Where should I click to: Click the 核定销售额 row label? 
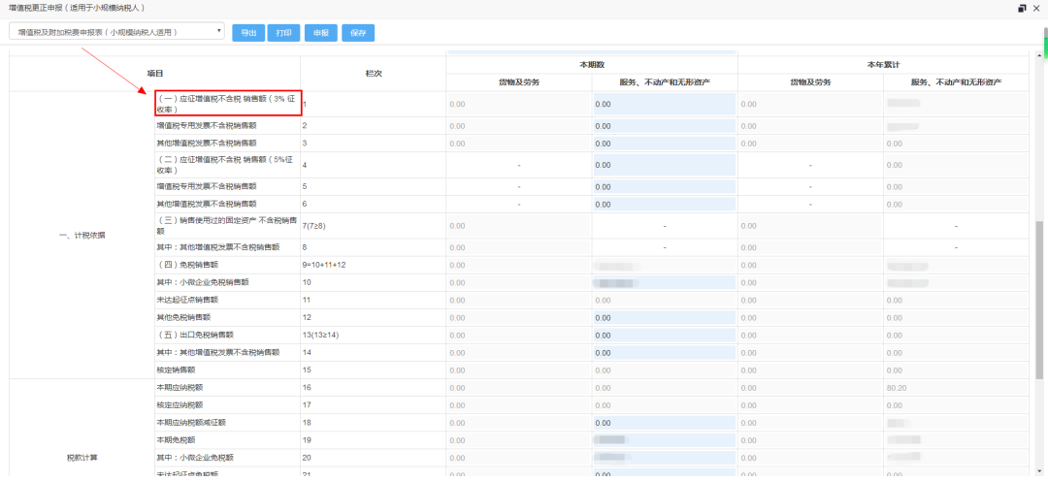point(175,369)
